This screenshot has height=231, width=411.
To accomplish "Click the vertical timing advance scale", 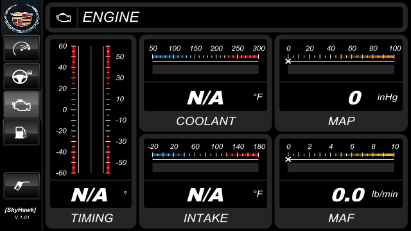I will pyautogui.click(x=91, y=110).
